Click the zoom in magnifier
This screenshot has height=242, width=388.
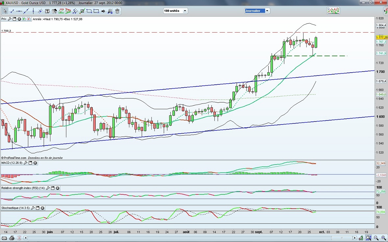[384, 238]
